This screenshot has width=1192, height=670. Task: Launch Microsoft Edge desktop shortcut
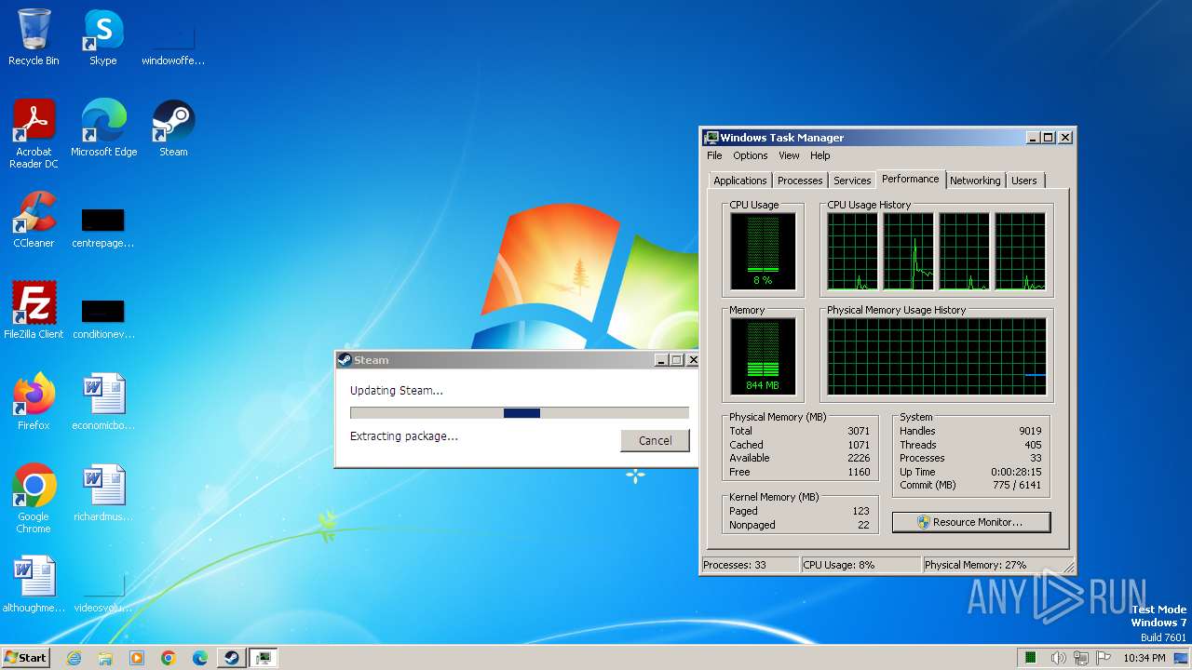pyautogui.click(x=103, y=128)
